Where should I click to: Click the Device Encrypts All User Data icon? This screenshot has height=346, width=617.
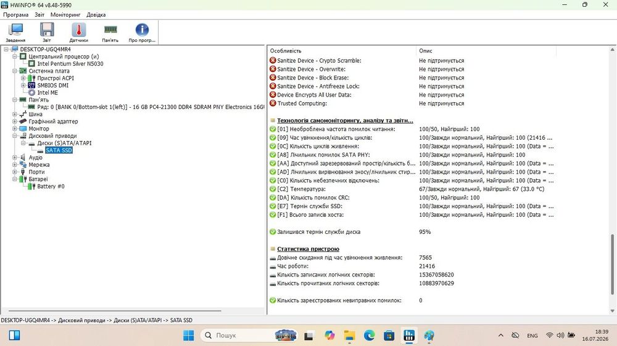(273, 95)
